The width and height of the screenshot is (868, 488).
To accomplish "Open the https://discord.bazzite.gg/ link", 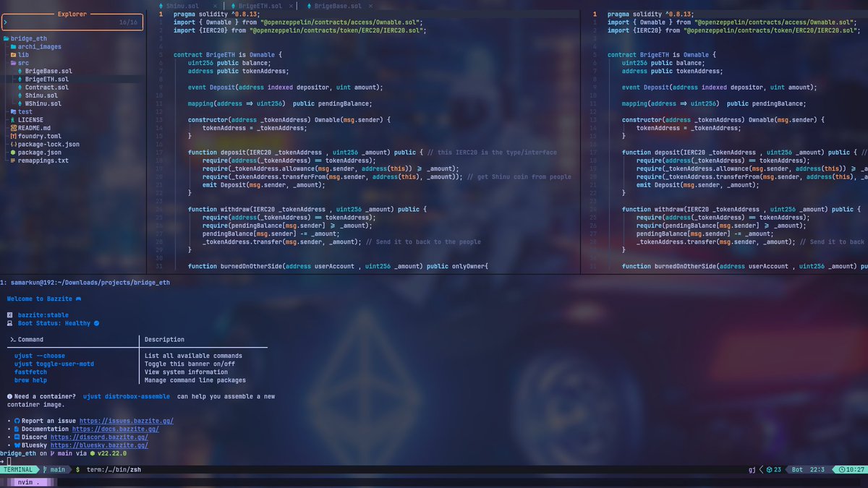I will [99, 437].
